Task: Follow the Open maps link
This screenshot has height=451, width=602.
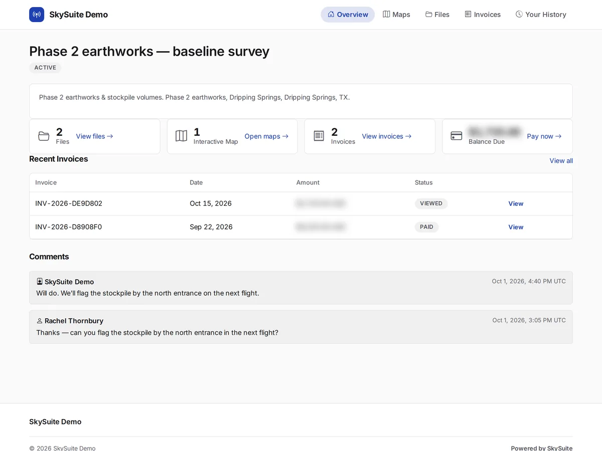Action: [x=266, y=136]
